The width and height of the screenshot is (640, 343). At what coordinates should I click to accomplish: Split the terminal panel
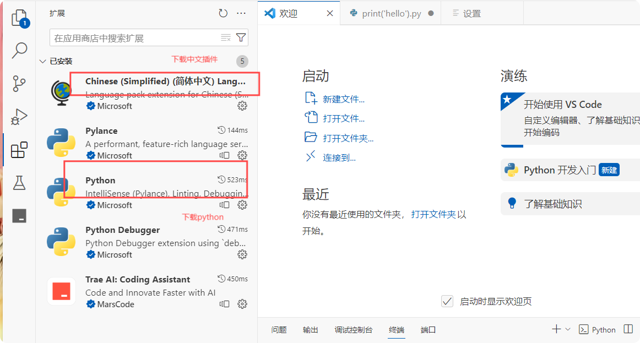(628, 329)
